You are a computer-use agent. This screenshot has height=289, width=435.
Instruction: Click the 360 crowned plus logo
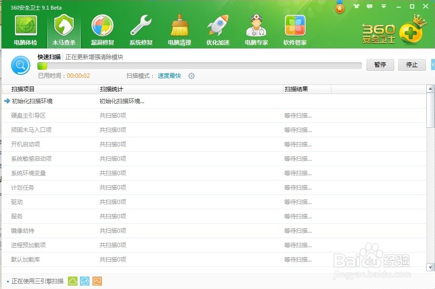pos(412,30)
